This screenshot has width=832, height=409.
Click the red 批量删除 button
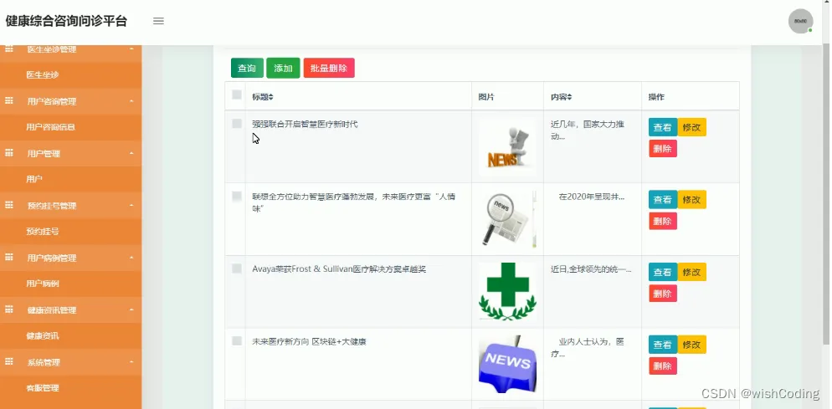329,68
